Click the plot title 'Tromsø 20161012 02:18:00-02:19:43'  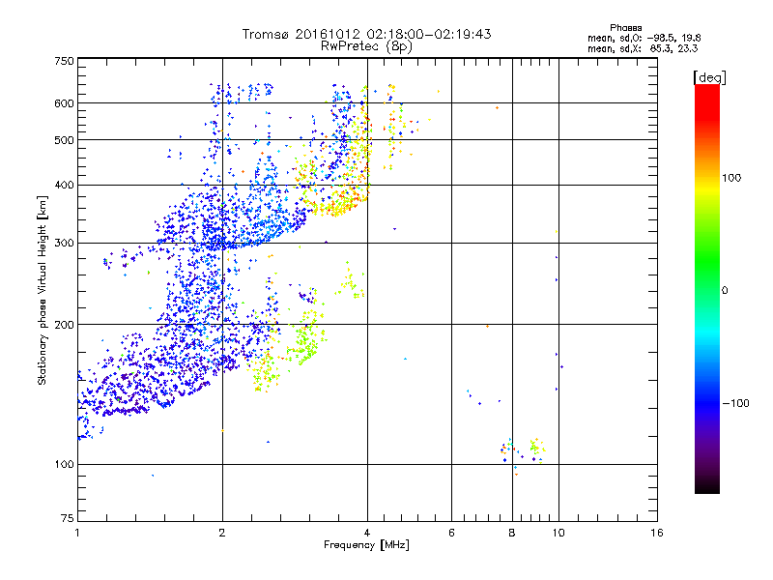[366, 34]
